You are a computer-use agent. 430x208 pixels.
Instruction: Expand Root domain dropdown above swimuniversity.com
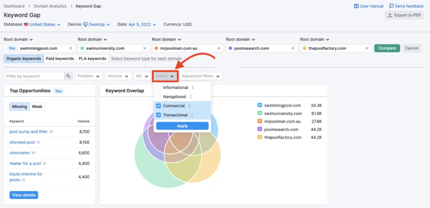pyautogui.click(x=92, y=39)
